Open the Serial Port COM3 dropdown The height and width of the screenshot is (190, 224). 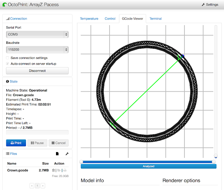coord(37,34)
